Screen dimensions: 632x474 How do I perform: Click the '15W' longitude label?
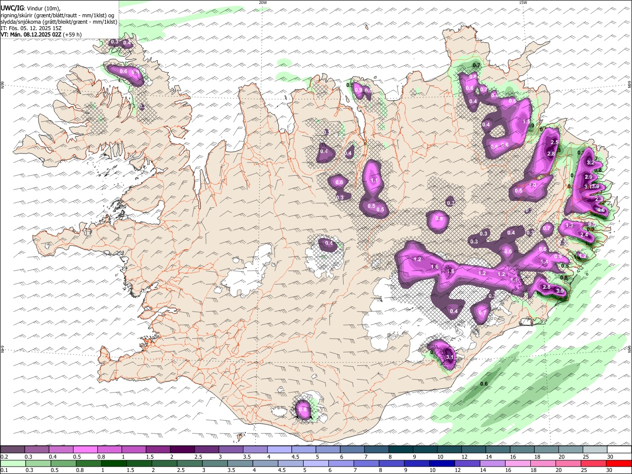[x=523, y=2]
